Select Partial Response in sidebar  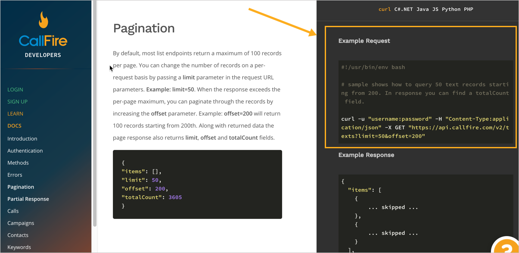28,199
